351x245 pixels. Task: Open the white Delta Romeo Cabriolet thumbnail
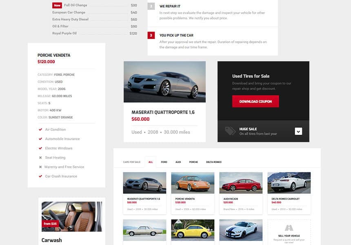(289, 183)
